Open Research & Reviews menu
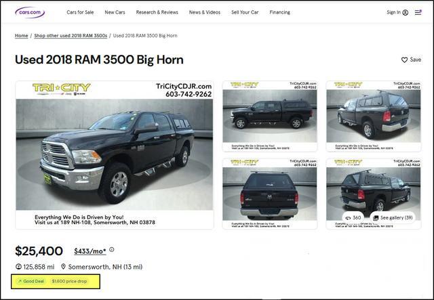The height and width of the screenshot is (300, 434). pos(157,12)
